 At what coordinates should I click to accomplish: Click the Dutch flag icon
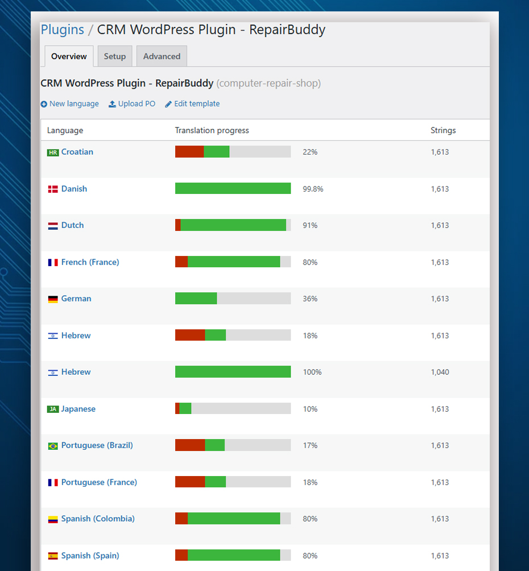[x=53, y=226]
